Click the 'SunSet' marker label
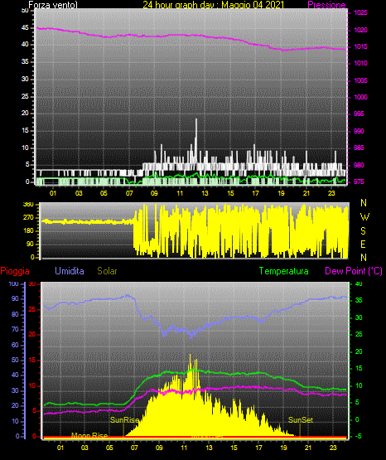Screen dimensions: 386x460 coord(301,420)
